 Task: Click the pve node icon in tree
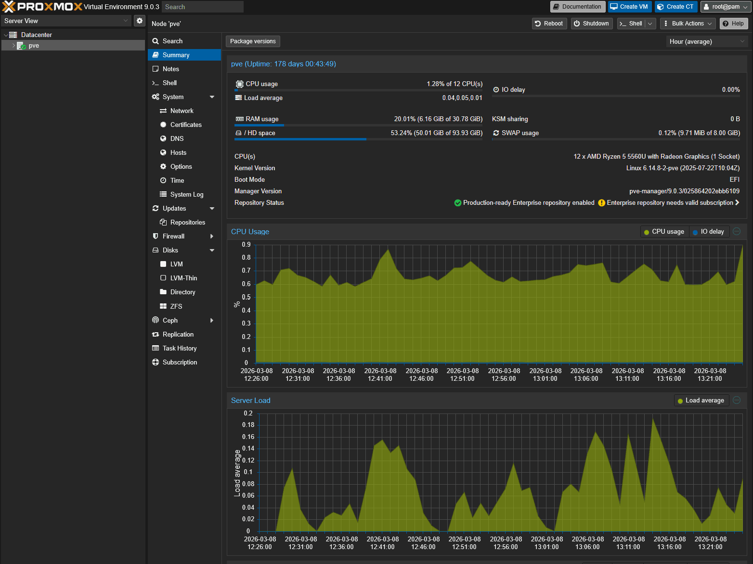tap(21, 46)
